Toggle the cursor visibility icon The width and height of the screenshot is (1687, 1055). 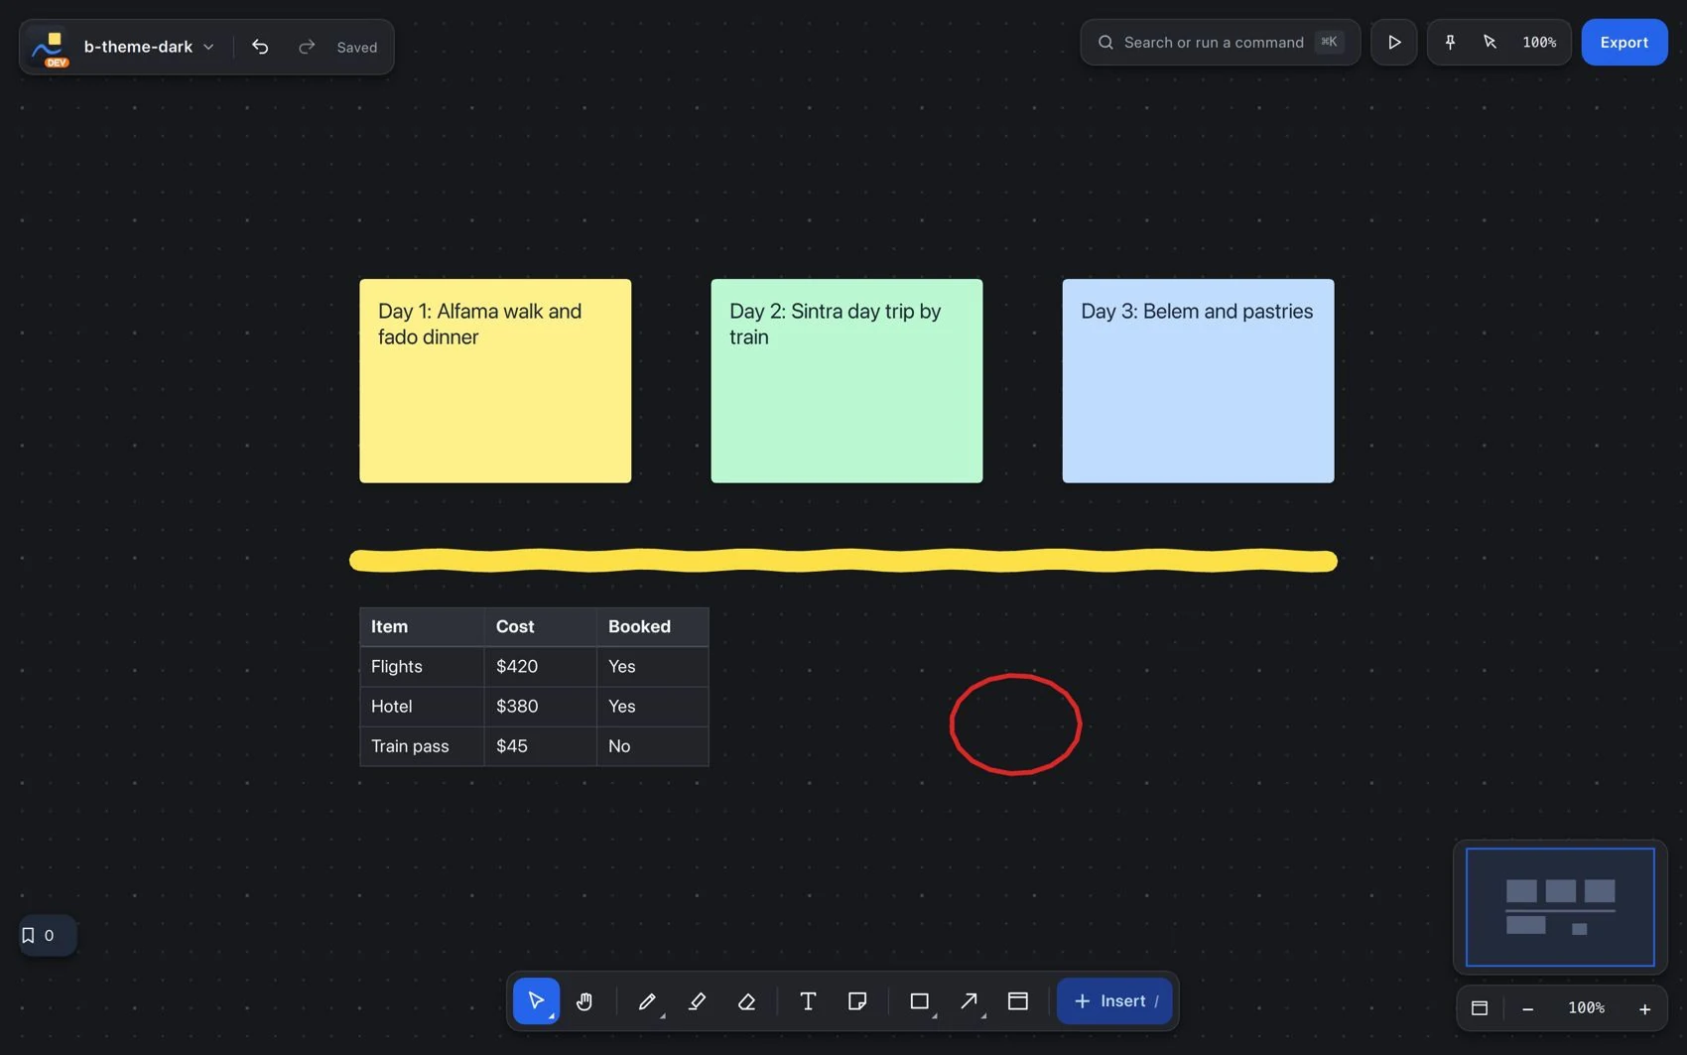[1490, 42]
